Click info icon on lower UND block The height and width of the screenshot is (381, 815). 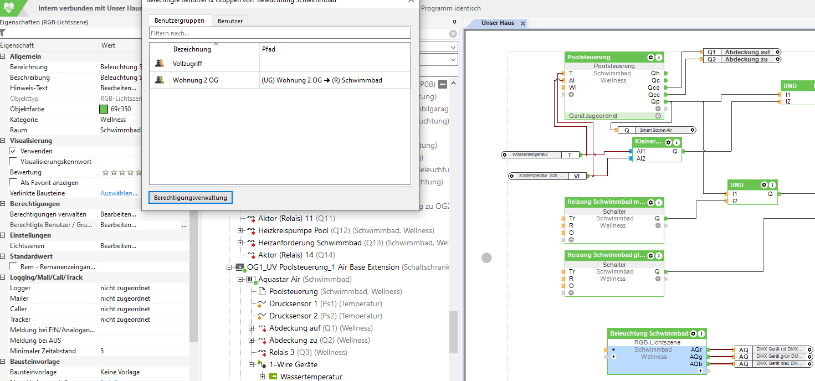click(773, 185)
